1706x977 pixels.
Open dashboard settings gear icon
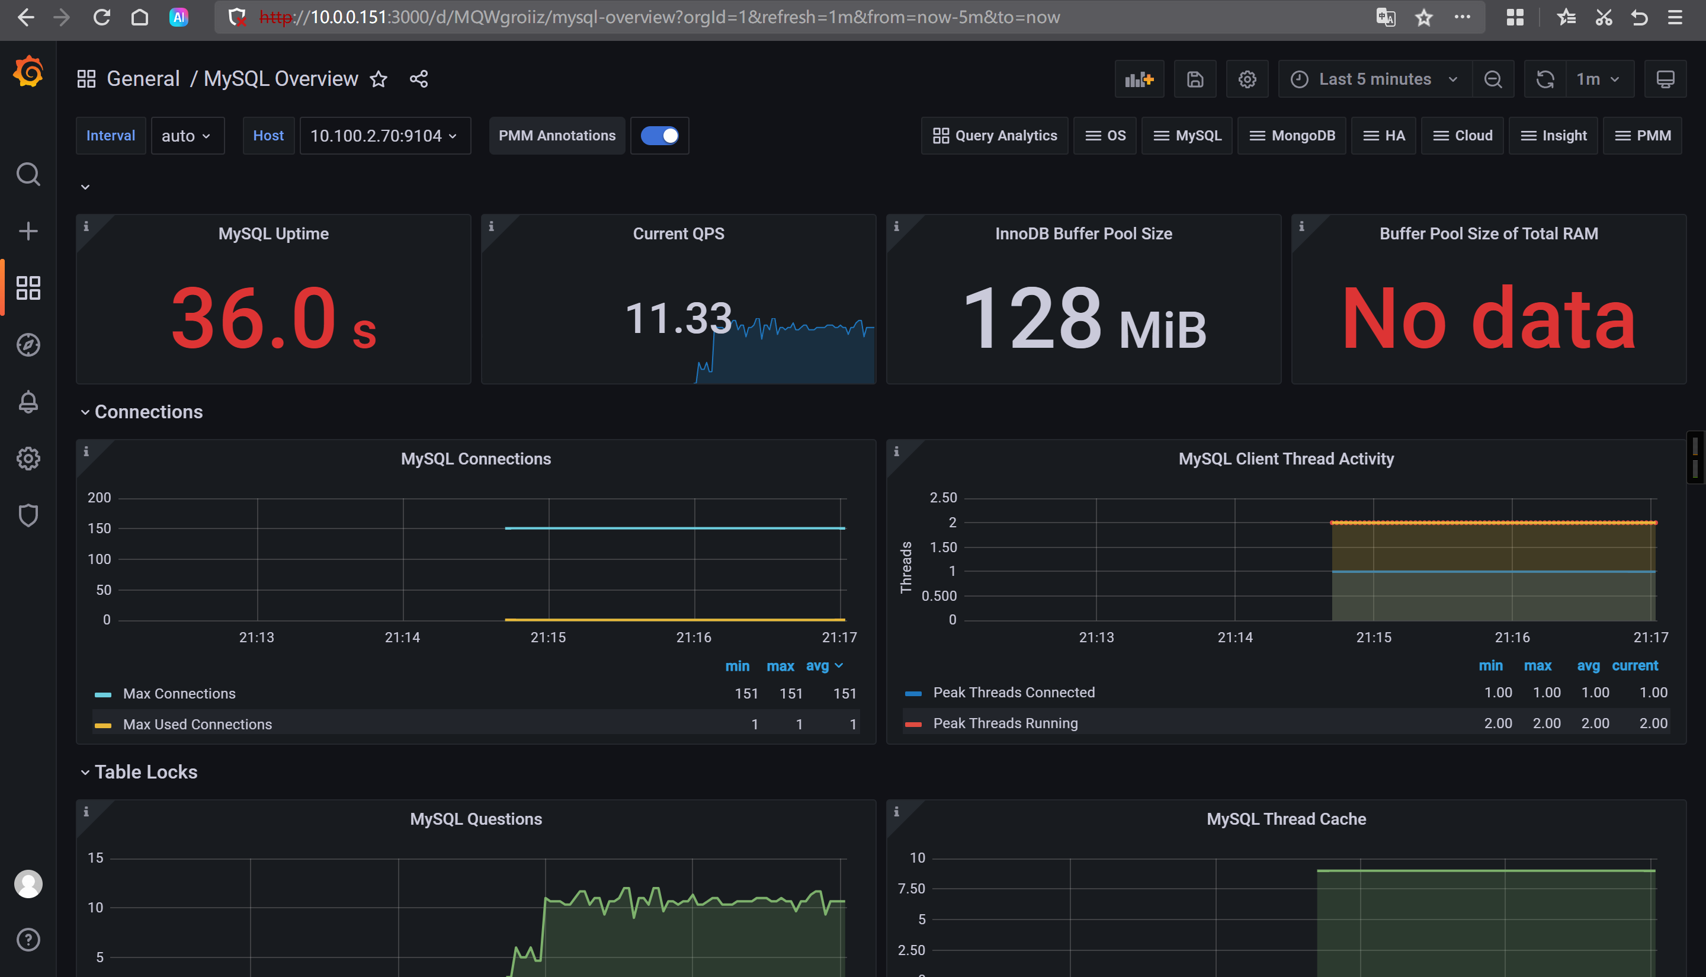[1247, 79]
